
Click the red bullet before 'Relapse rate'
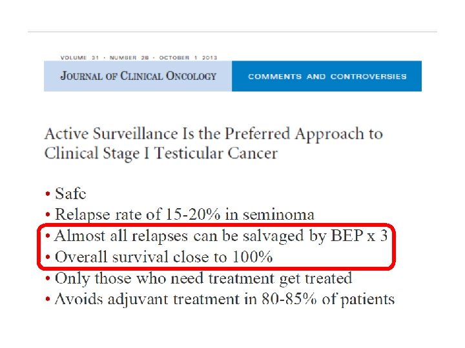point(48,215)
